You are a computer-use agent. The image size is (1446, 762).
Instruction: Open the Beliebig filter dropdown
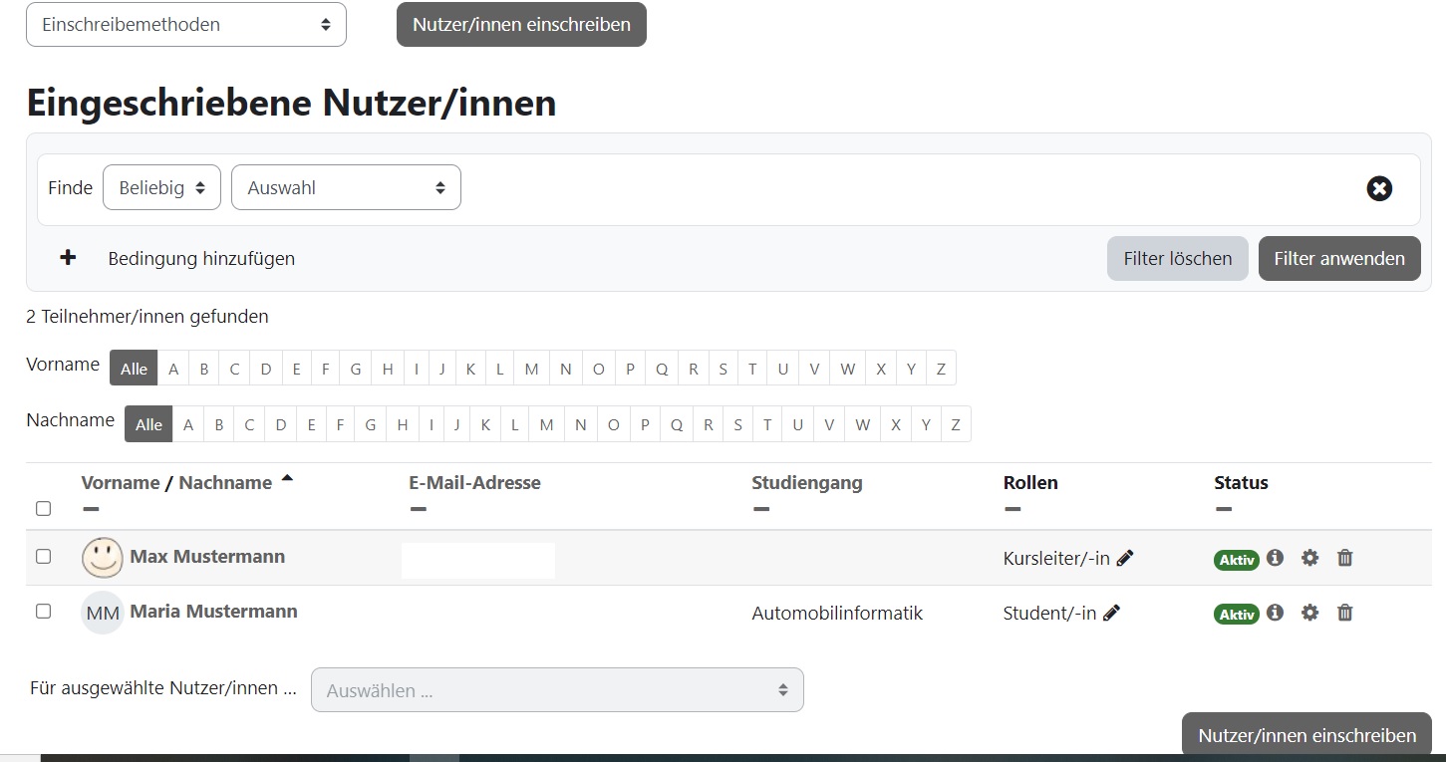point(161,186)
